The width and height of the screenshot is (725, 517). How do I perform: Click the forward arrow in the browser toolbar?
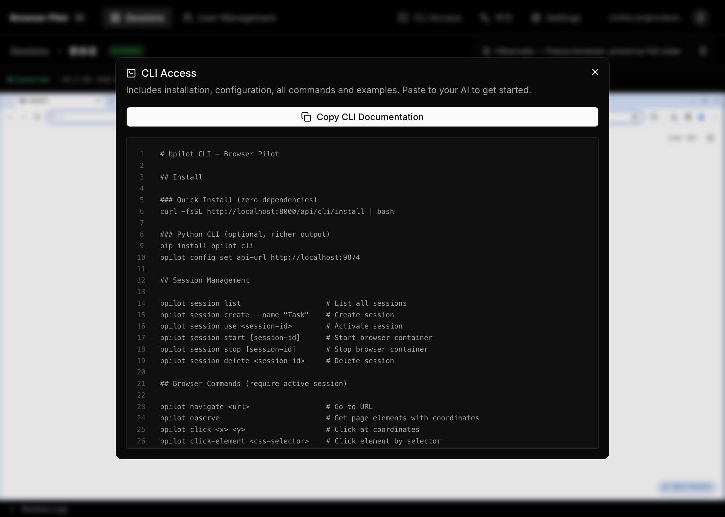pos(23,117)
